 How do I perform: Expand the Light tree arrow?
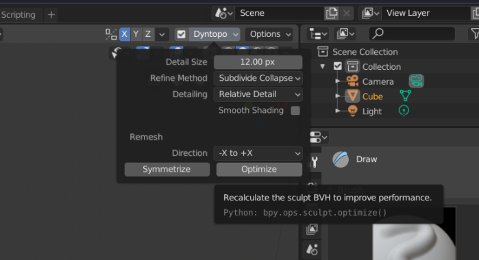point(338,110)
